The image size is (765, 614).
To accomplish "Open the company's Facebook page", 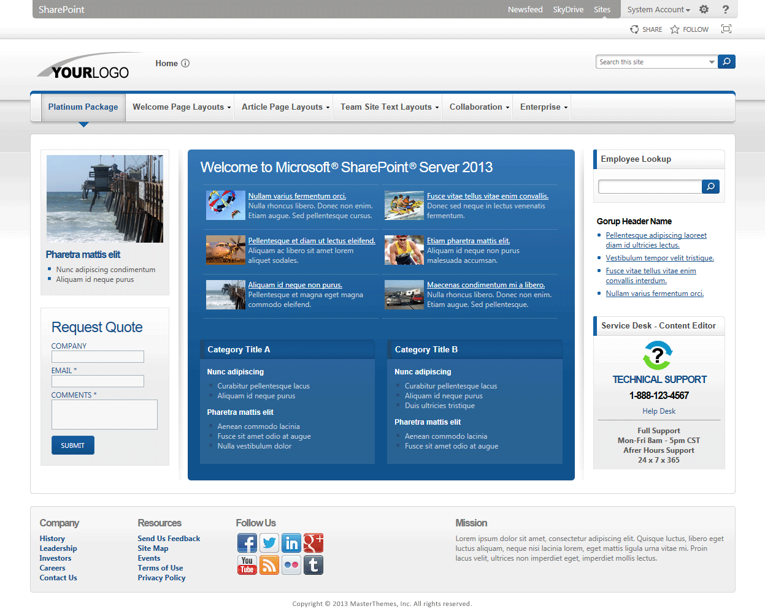I will [247, 543].
